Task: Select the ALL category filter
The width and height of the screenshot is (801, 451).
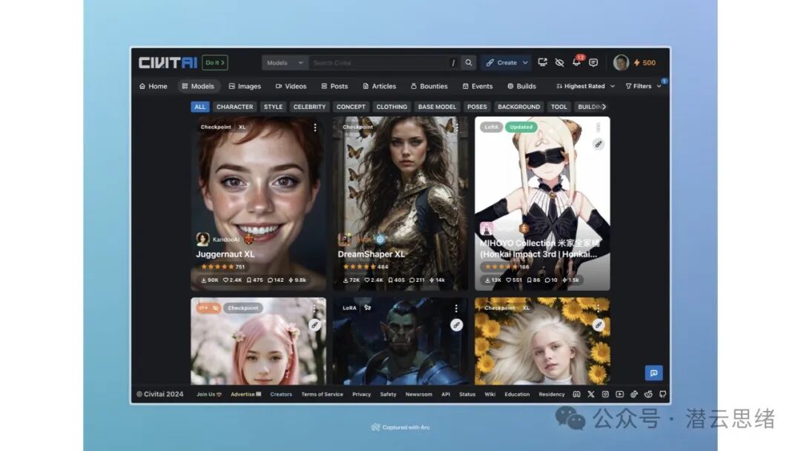Action: (200, 107)
